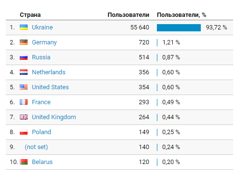Click the France flag icon
This screenshot has width=237, height=178.
point(24,102)
